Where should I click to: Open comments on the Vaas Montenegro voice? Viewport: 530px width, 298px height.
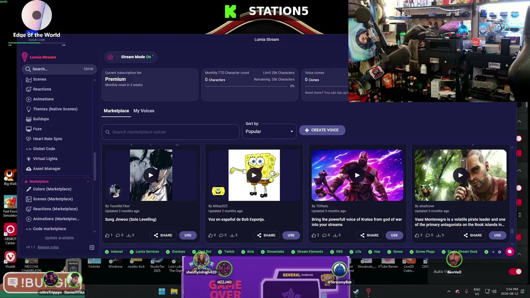pyautogui.click(x=429, y=235)
